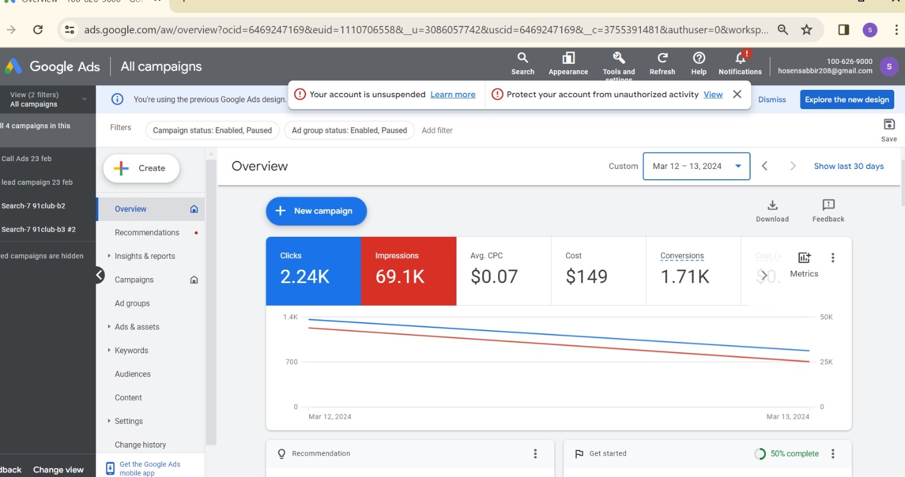Select the Avg. CPC metric card
Image resolution: width=905 pixels, height=477 pixels.
(x=503, y=271)
